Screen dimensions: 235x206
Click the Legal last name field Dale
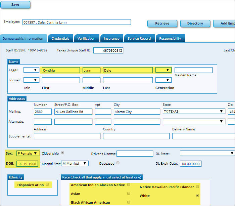coord(128,70)
